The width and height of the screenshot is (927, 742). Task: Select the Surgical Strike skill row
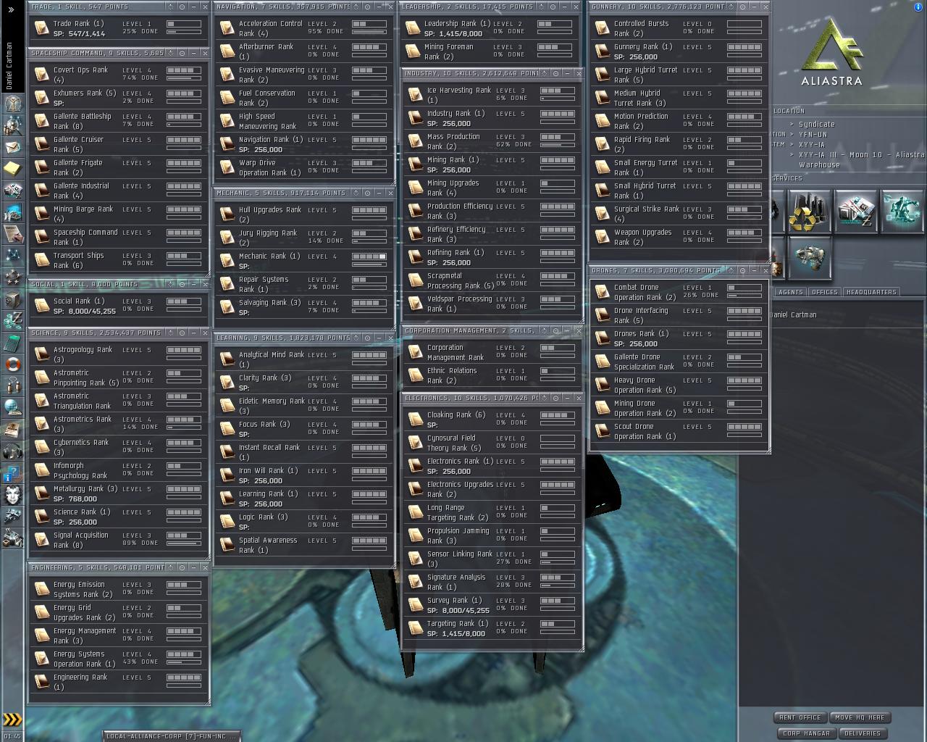coord(679,214)
